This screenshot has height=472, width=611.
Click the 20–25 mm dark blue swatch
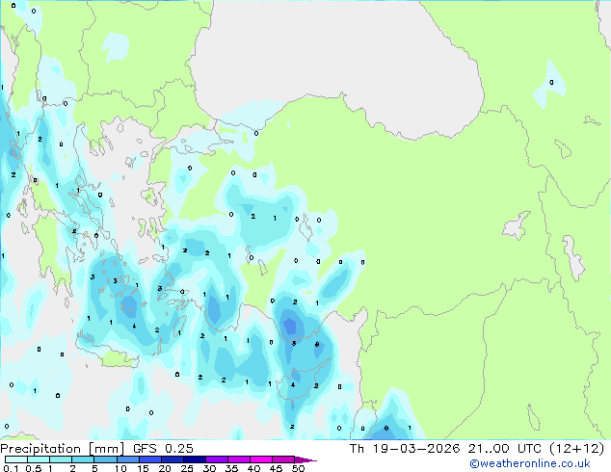(172, 459)
